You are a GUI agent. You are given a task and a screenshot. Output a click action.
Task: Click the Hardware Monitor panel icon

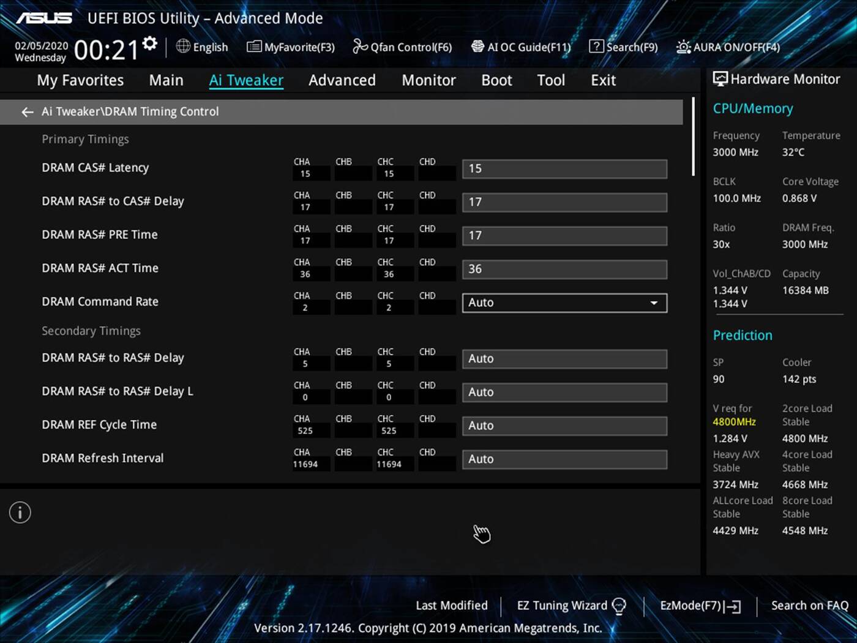pyautogui.click(x=720, y=78)
